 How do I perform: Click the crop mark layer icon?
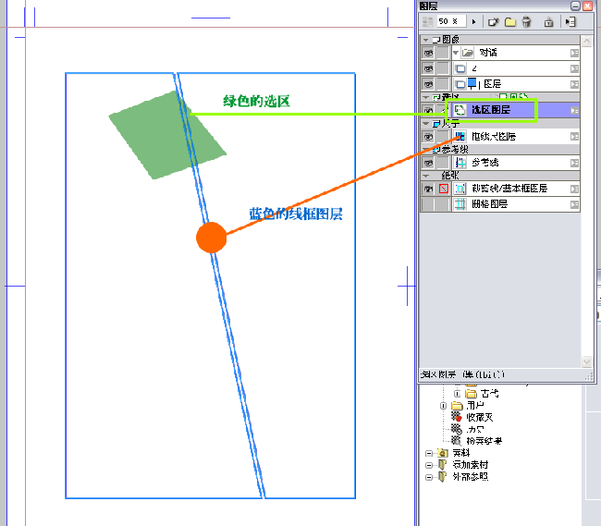tap(460, 189)
